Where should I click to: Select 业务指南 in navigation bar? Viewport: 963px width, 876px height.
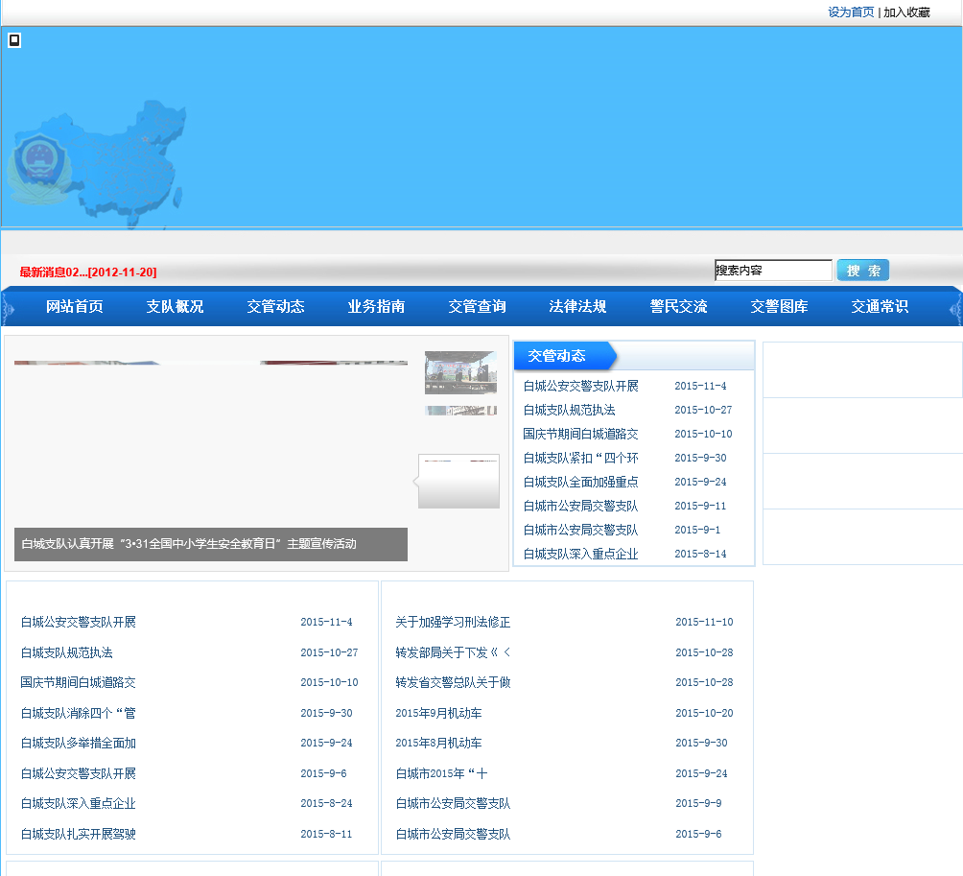pos(377,306)
